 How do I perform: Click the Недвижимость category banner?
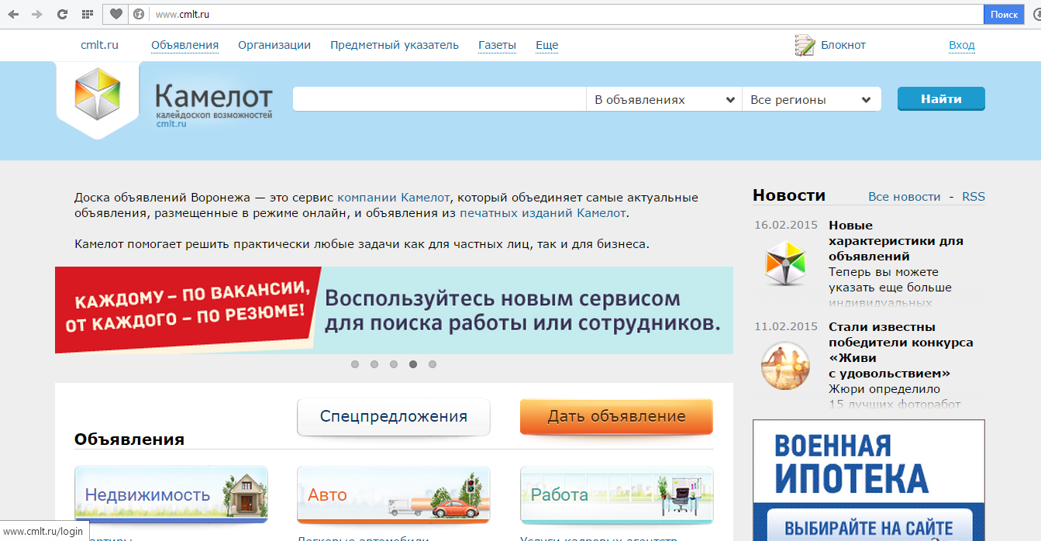tap(171, 494)
